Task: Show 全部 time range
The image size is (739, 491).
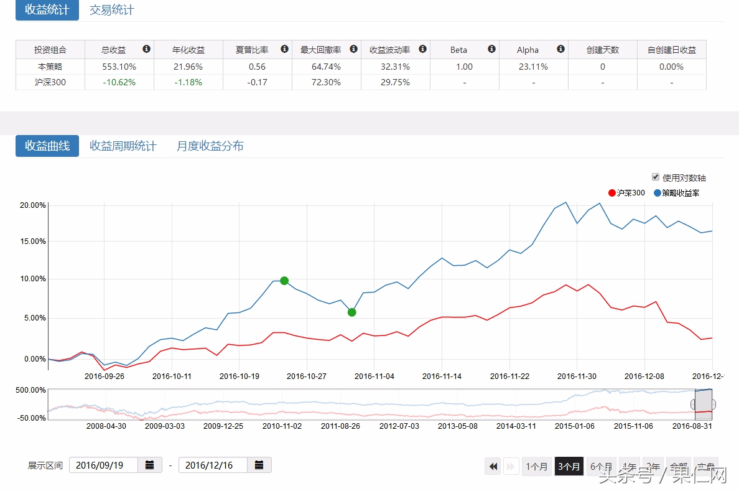Action: [679, 467]
